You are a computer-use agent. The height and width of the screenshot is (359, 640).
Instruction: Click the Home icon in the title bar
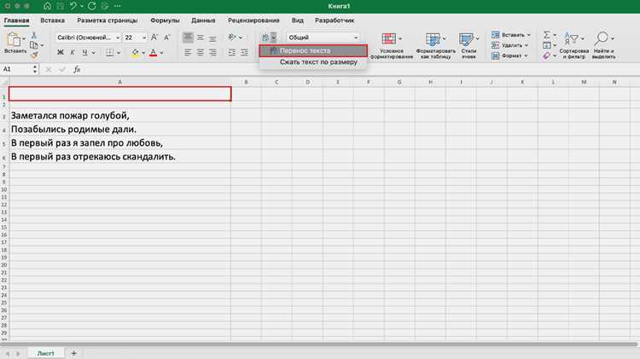click(47, 6)
